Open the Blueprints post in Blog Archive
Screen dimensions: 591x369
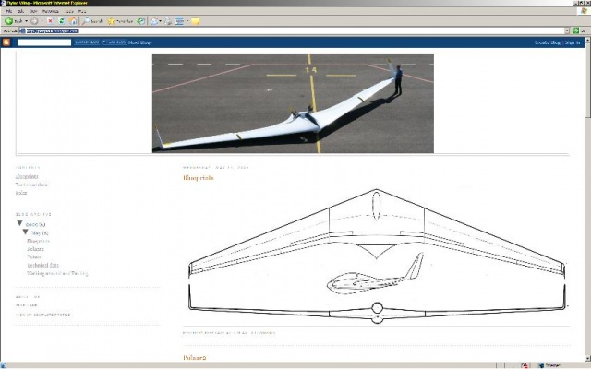pyautogui.click(x=38, y=241)
